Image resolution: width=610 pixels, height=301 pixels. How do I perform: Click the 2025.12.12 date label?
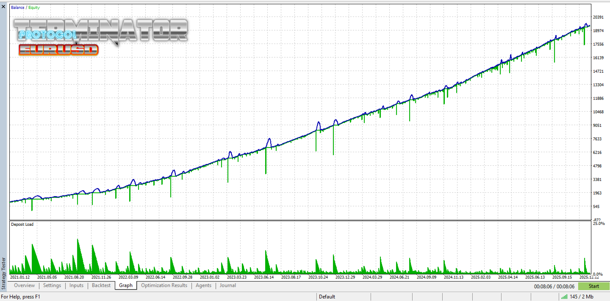(589, 277)
